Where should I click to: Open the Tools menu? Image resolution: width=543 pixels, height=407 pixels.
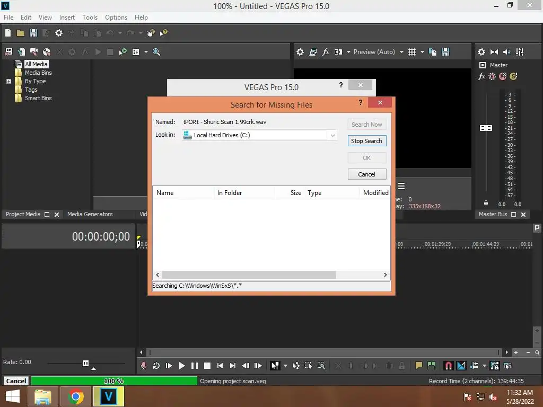(90, 17)
